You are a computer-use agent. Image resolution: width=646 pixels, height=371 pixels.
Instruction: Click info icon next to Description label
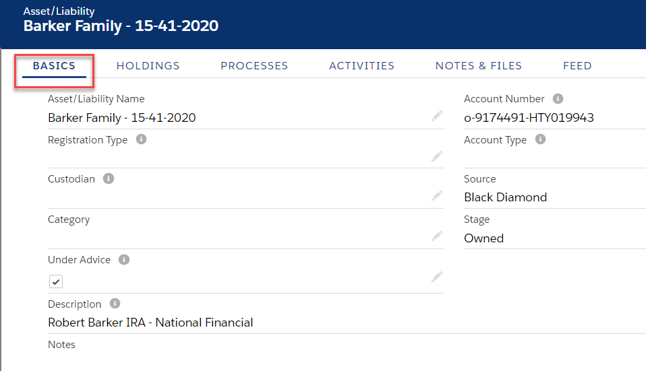pos(115,304)
